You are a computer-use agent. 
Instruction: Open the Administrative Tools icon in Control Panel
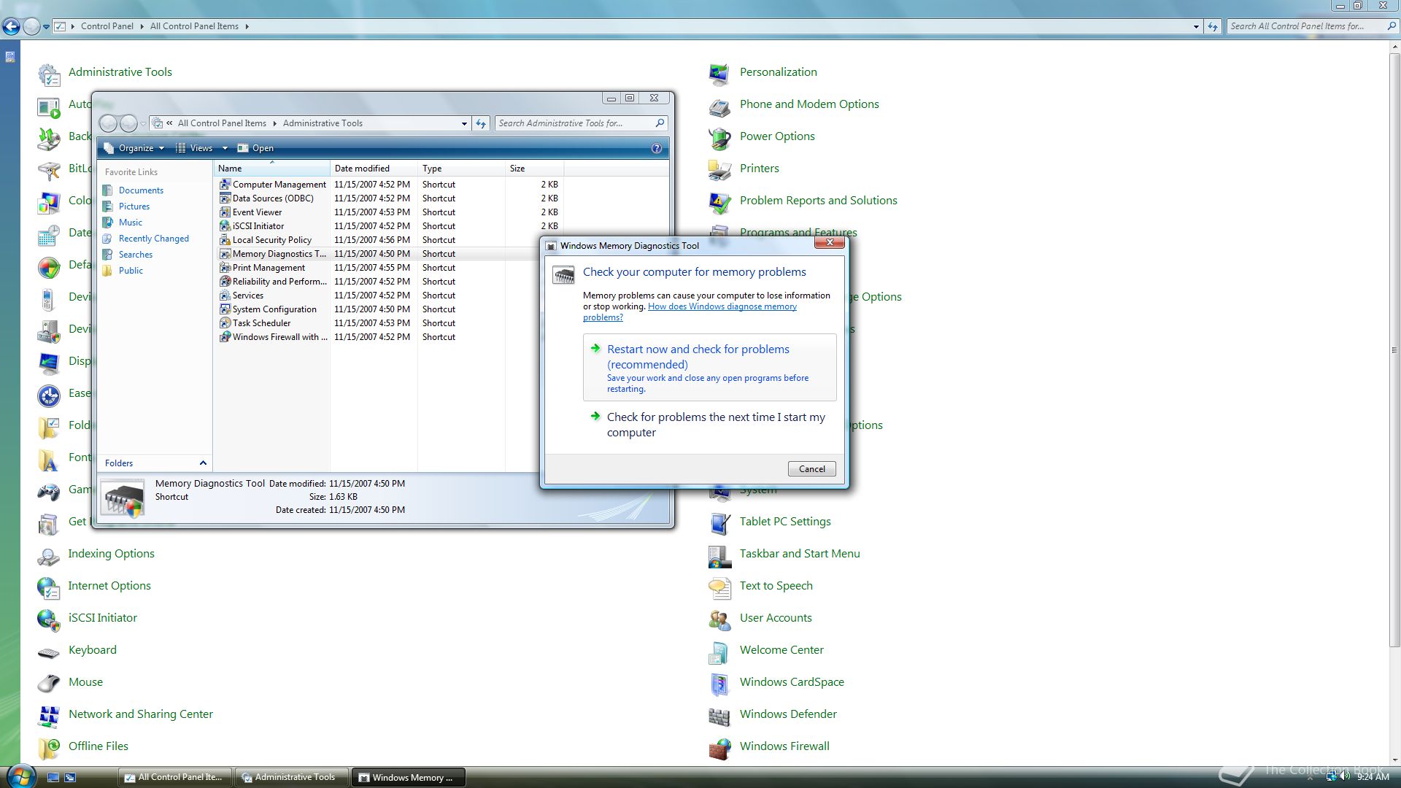[x=49, y=74]
